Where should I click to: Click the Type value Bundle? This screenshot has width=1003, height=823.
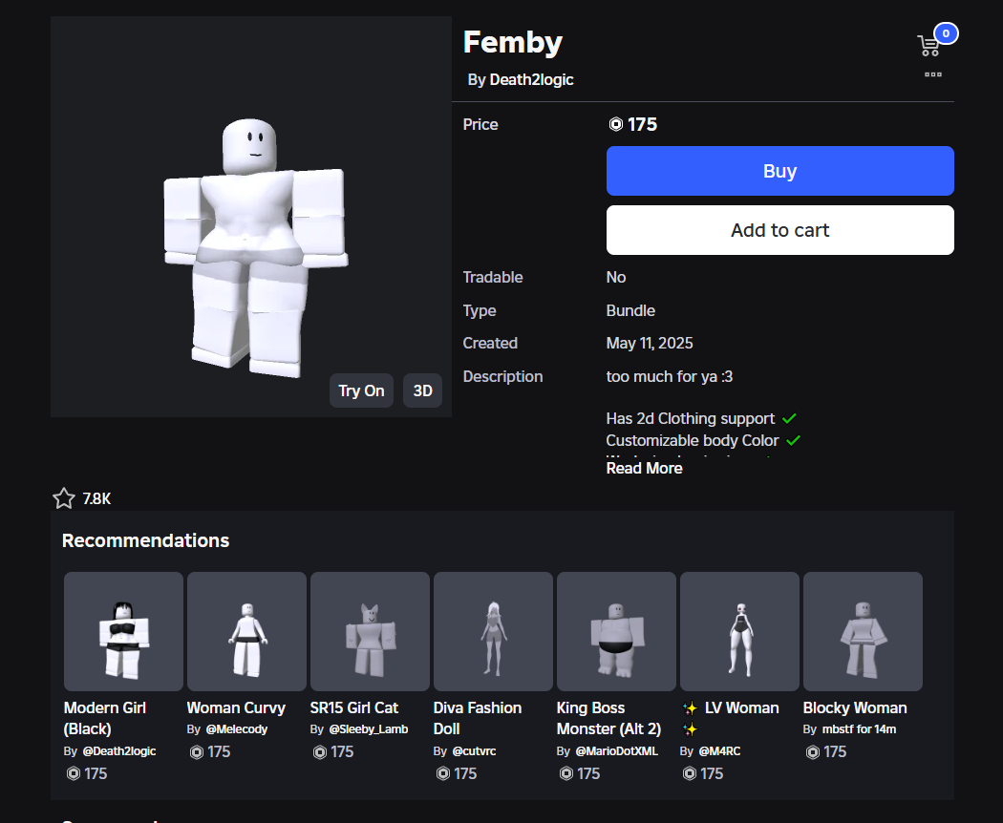(x=630, y=311)
